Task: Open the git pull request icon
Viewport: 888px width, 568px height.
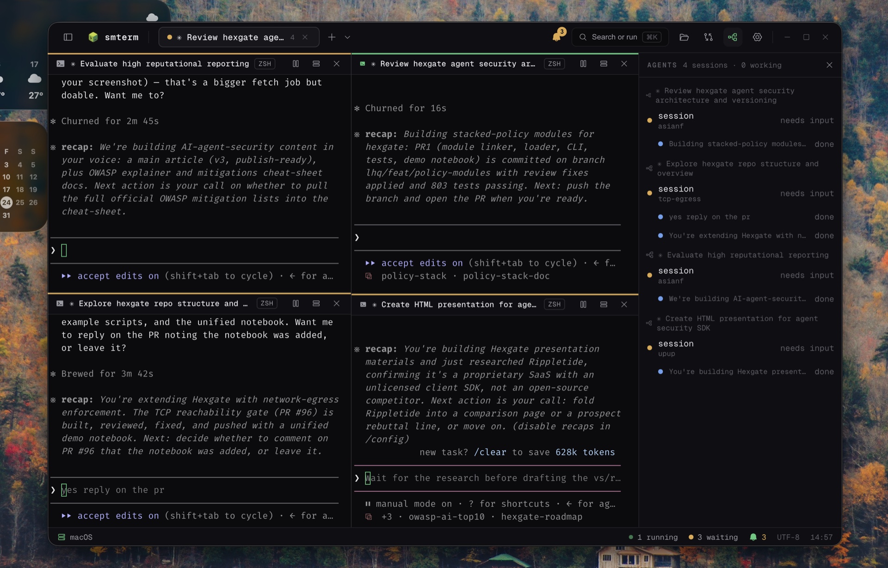Action: (x=708, y=37)
